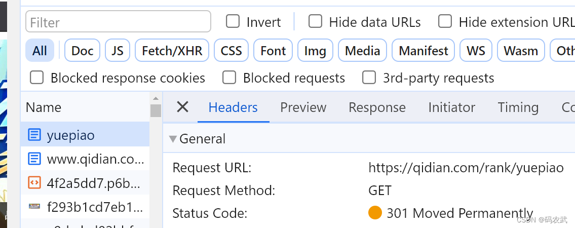Viewport: 575px width, 228px height.
Task: Click the orange script icon for 4f2a5dd7.p6b...
Action: pos(34,182)
